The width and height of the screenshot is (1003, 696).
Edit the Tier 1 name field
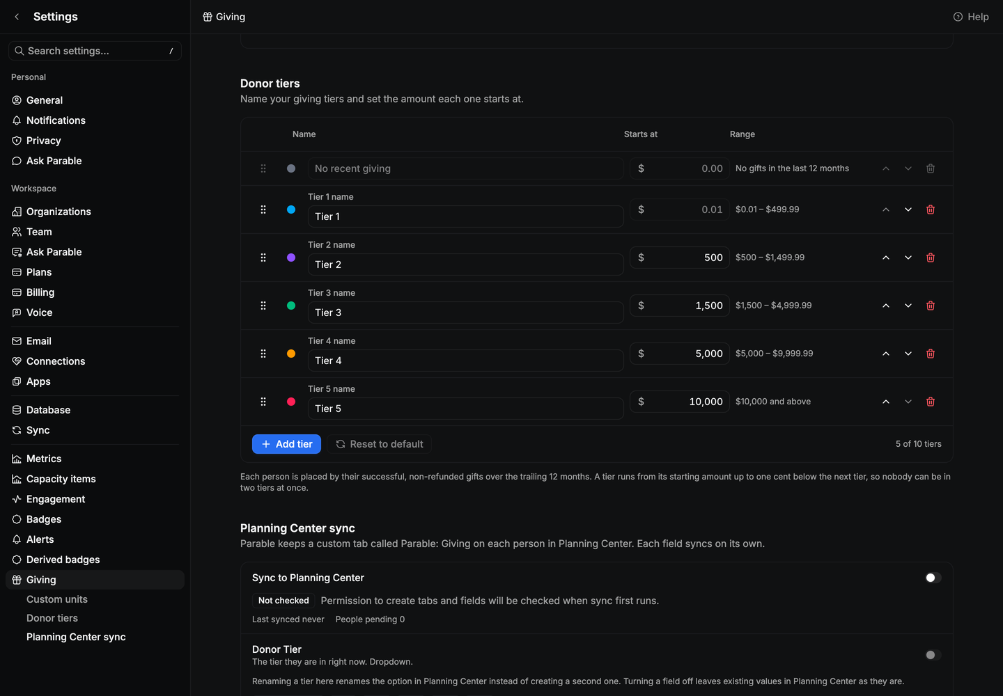465,216
